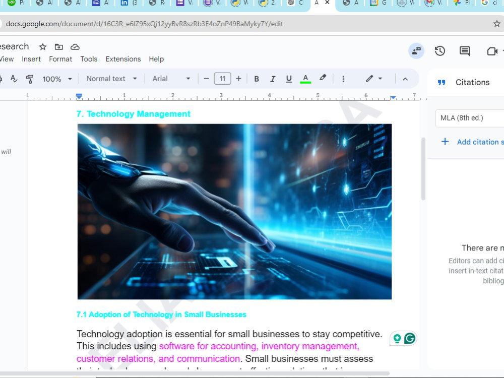
Task: Check the cloud save status icon
Action: click(75, 47)
